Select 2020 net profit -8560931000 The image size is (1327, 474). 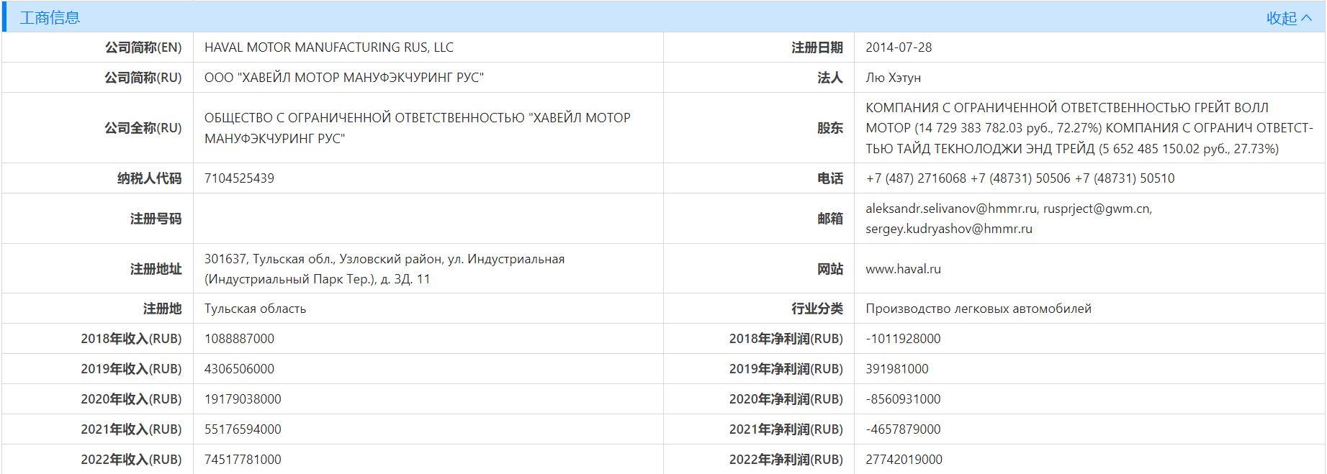pyautogui.click(x=903, y=399)
